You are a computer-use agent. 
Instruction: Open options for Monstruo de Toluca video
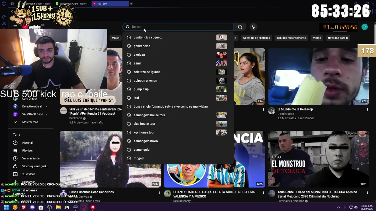point(367,193)
